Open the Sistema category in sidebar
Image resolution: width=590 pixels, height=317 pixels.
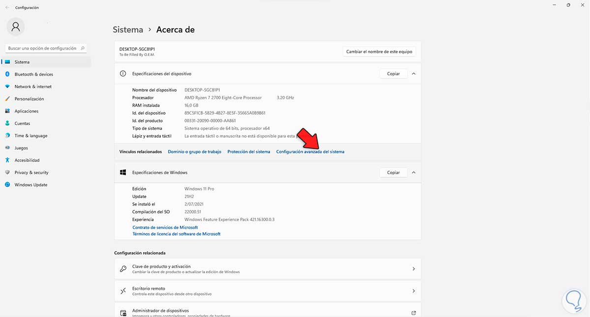[x=47, y=62]
